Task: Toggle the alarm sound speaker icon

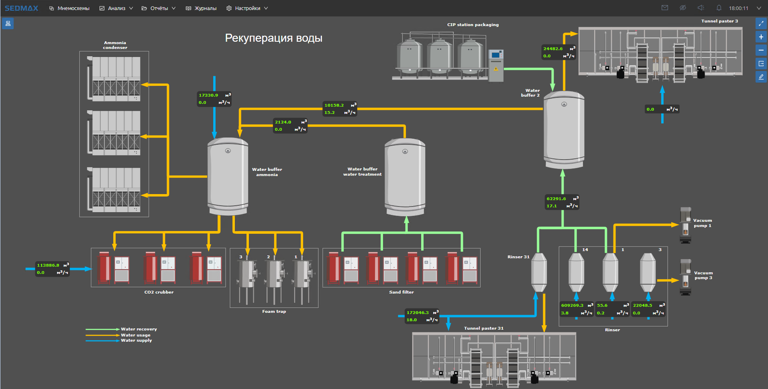Action: point(701,8)
